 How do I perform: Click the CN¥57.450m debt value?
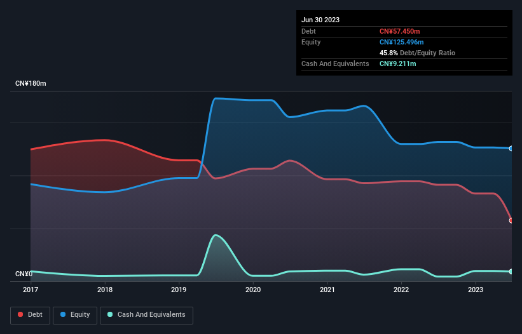coord(399,31)
